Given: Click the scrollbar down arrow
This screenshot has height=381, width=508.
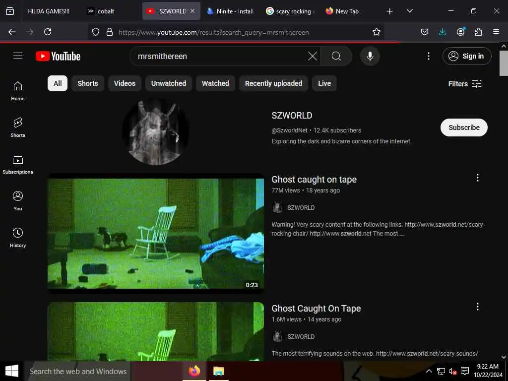Looking at the screenshot, I should point(504,357).
